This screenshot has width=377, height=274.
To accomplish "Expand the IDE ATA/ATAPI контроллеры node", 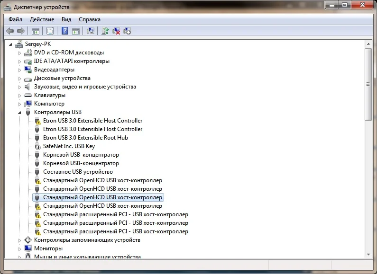I will coord(19,62).
